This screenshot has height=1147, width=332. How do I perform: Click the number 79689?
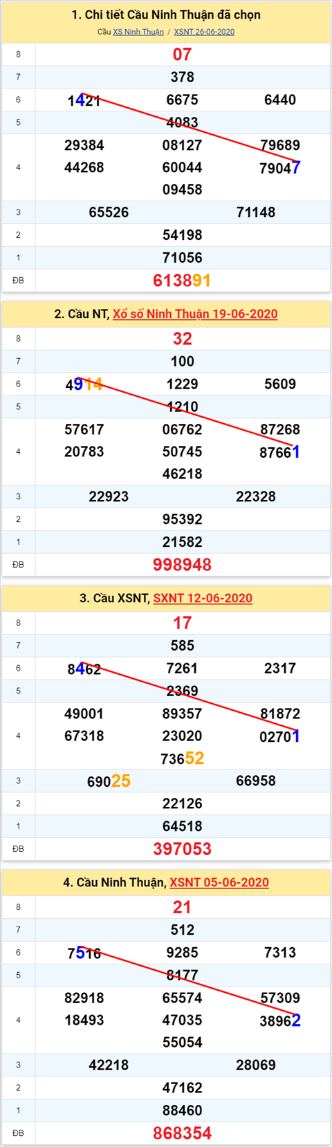(280, 145)
